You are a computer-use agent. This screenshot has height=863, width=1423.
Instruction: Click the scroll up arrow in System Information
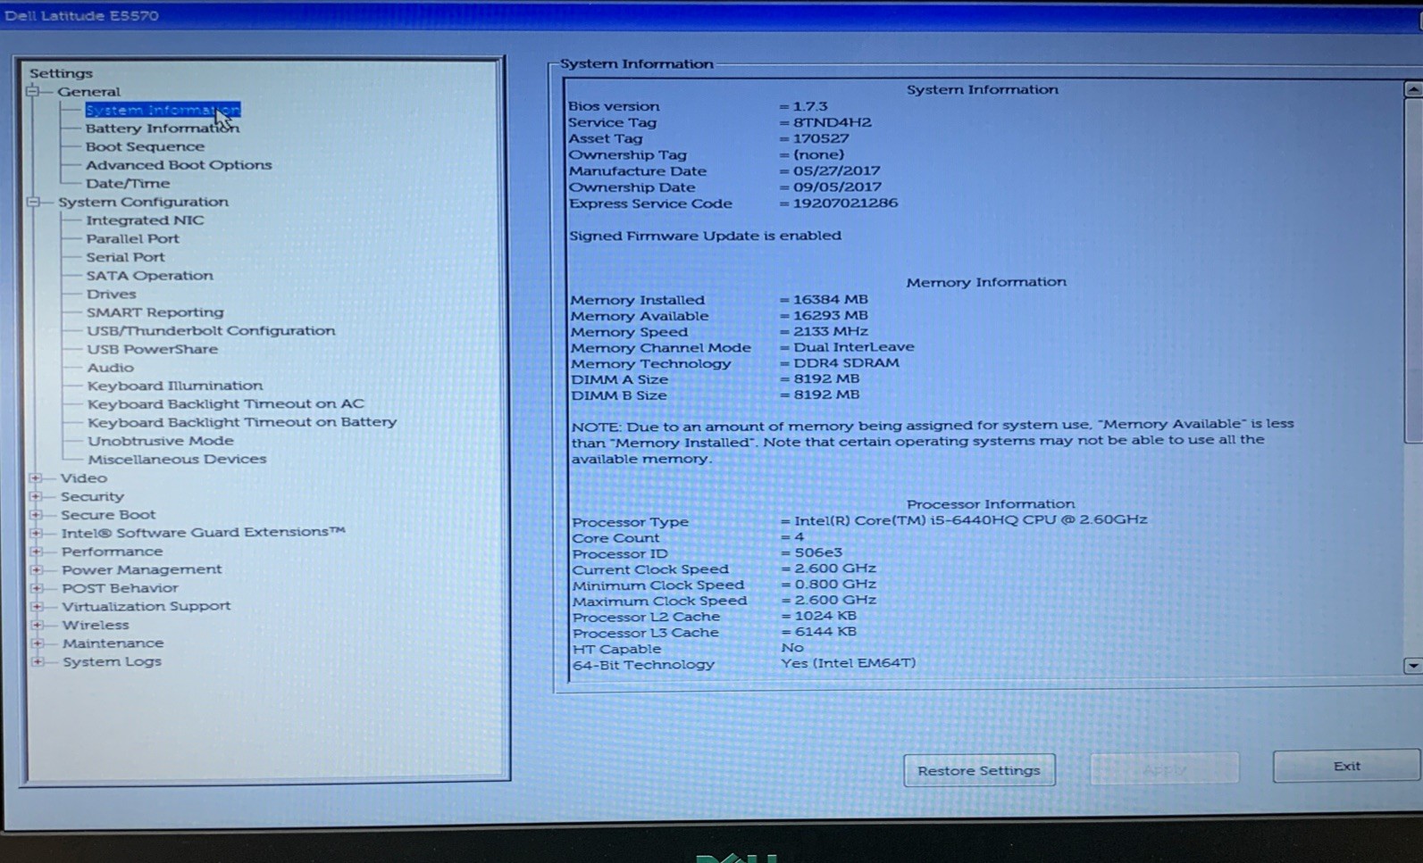click(x=1412, y=89)
